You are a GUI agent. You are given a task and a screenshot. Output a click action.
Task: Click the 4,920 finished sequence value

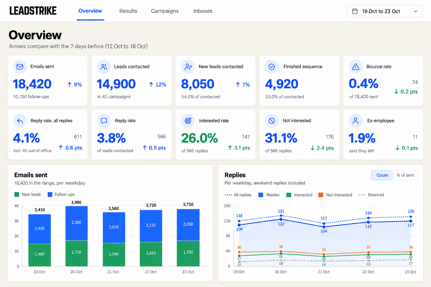(x=282, y=84)
